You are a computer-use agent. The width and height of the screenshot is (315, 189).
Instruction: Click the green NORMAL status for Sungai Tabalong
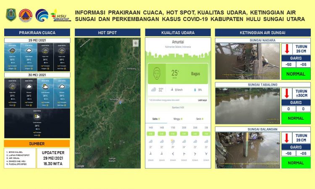click(297, 118)
